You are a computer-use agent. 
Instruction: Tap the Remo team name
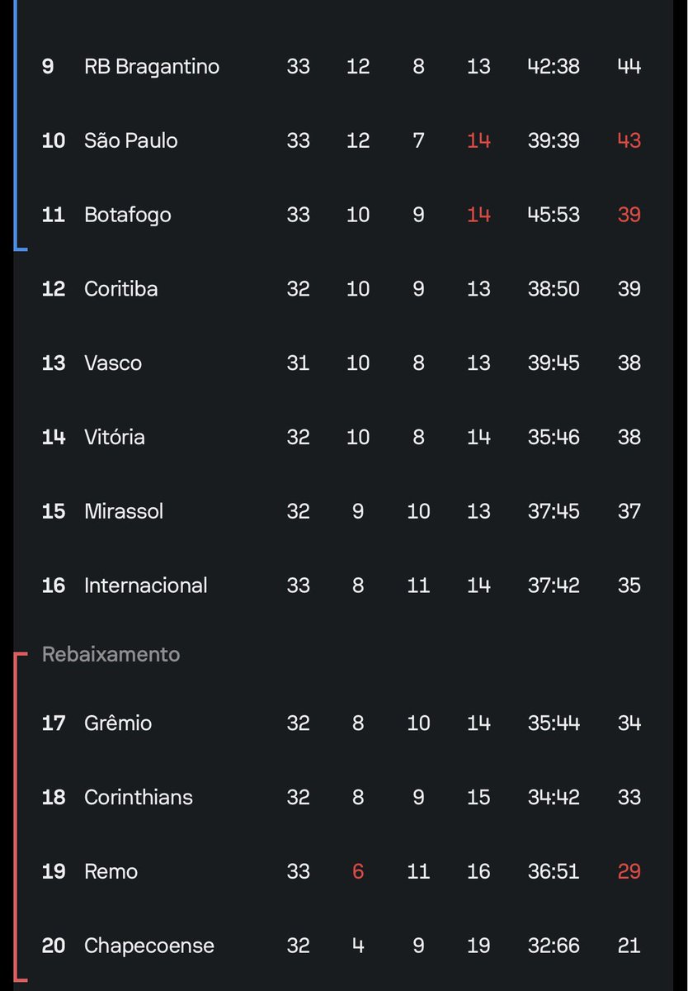[111, 871]
